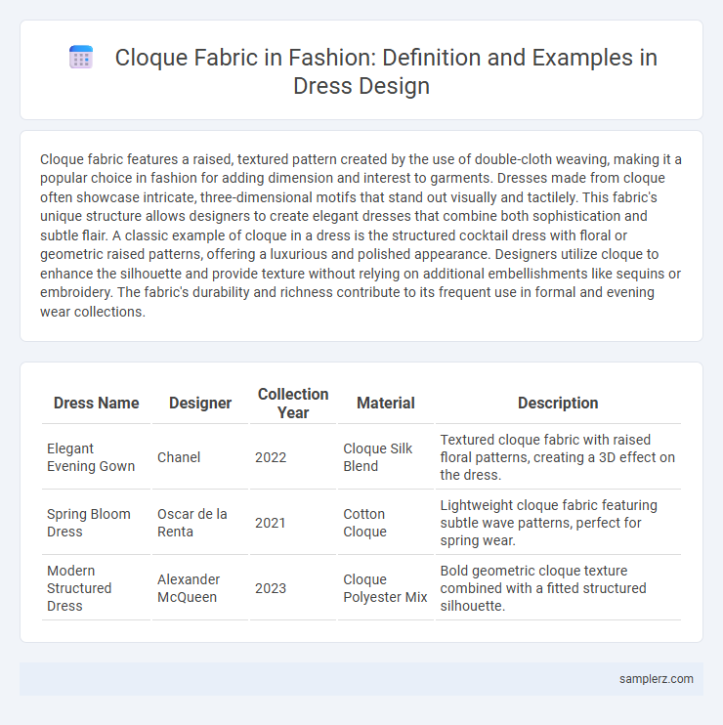Click the 'Oscar de la Renta' cell
The width and height of the screenshot is (723, 725).
point(200,523)
